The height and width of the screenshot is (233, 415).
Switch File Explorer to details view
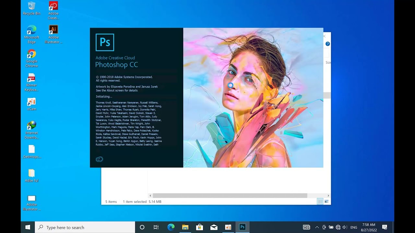pos(320,202)
